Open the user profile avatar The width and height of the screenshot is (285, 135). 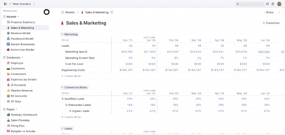(x=279, y=4)
